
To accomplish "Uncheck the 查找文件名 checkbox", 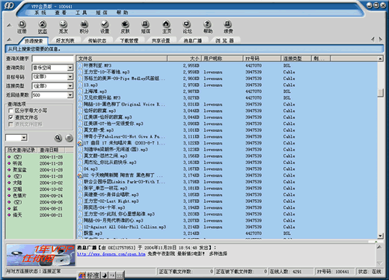I will [10, 118].
